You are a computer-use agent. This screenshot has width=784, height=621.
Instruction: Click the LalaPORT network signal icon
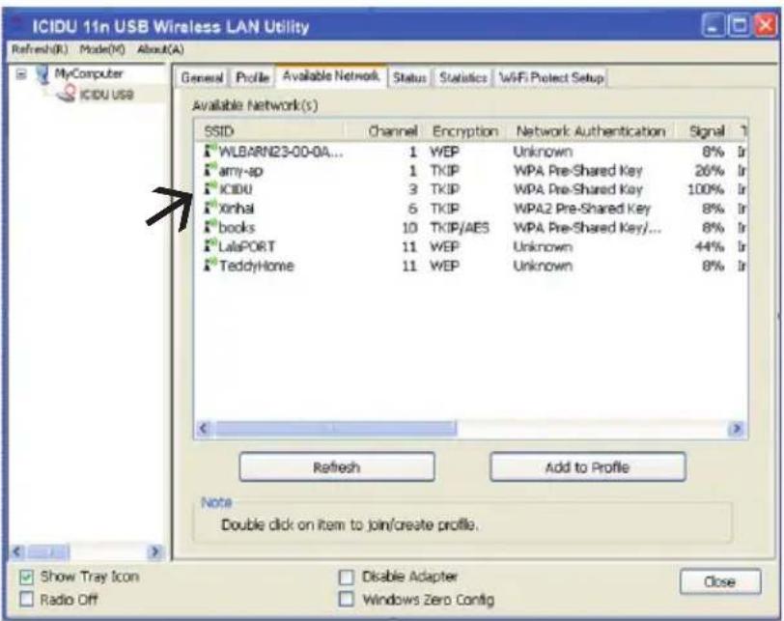(210, 245)
